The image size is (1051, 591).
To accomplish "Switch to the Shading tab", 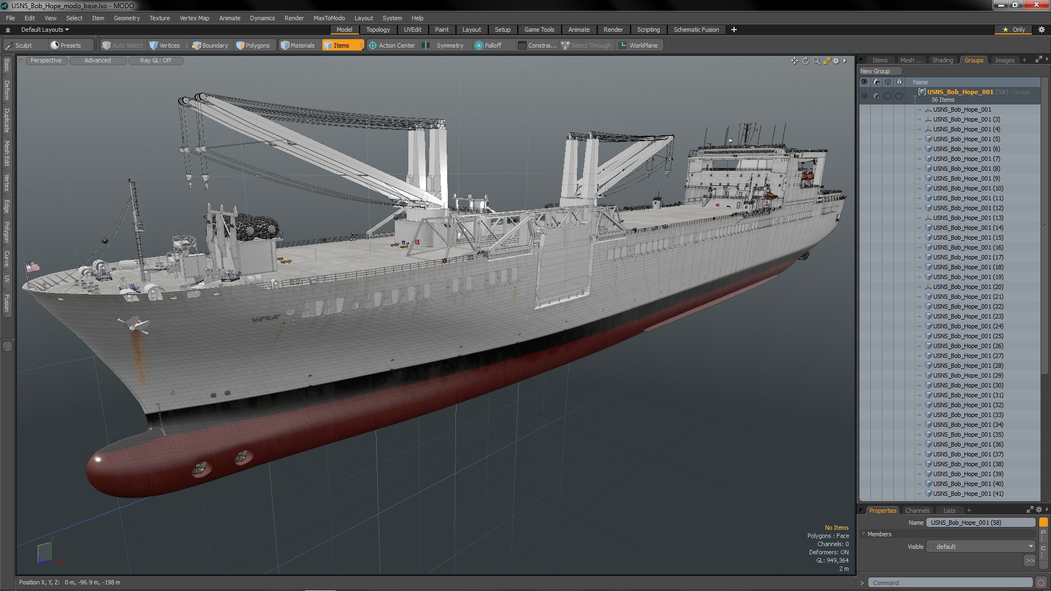I will [x=942, y=60].
